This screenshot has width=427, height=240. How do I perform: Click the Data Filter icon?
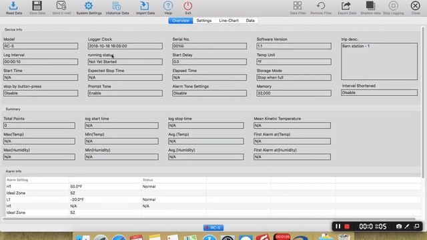(x=298, y=6)
